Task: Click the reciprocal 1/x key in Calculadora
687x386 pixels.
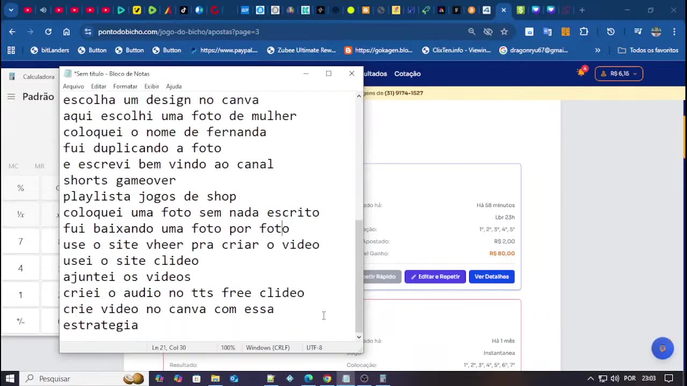Action: coord(20,214)
